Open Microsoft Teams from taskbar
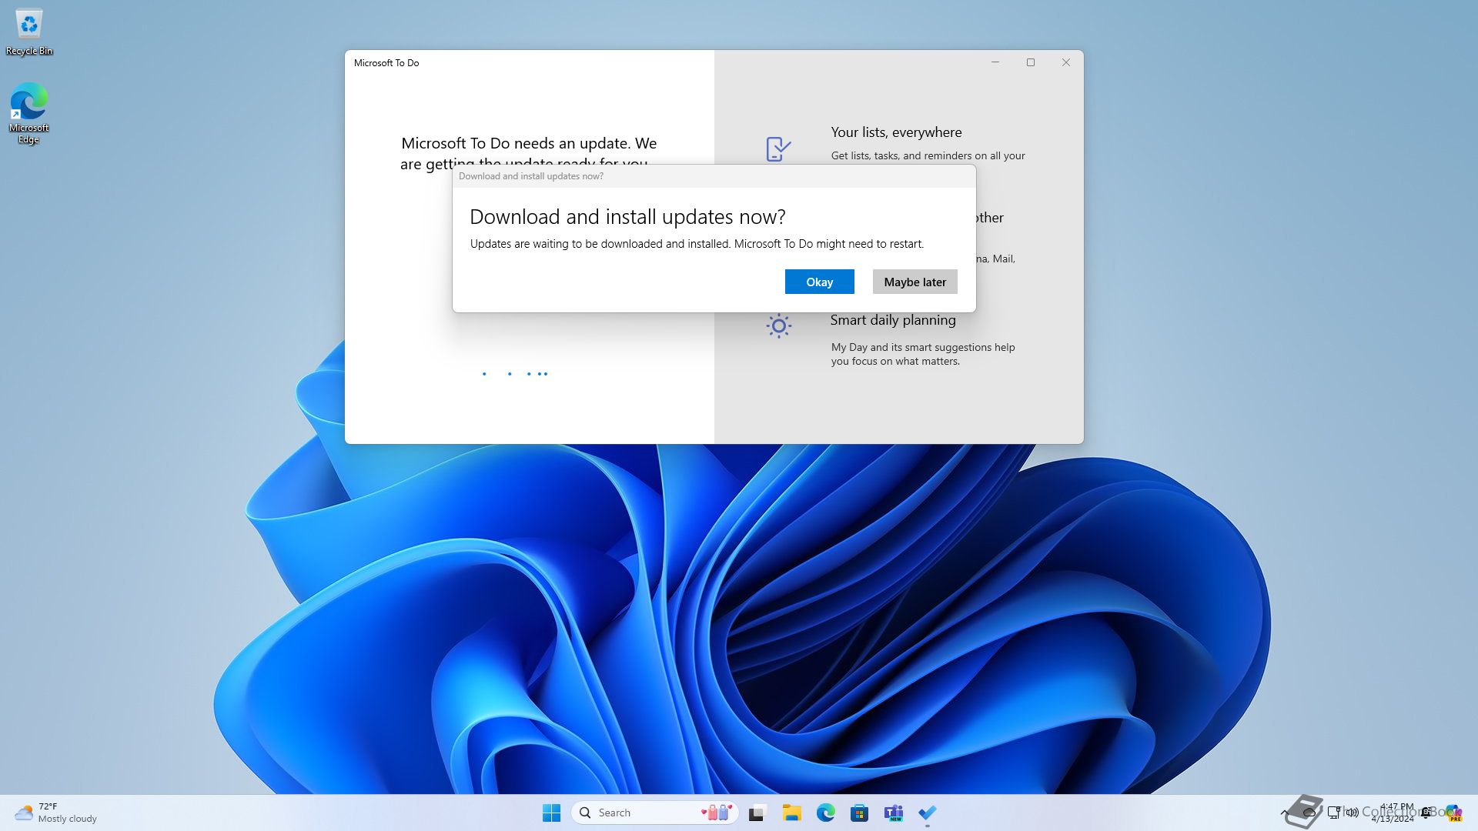The height and width of the screenshot is (831, 1478). pyautogui.click(x=893, y=813)
